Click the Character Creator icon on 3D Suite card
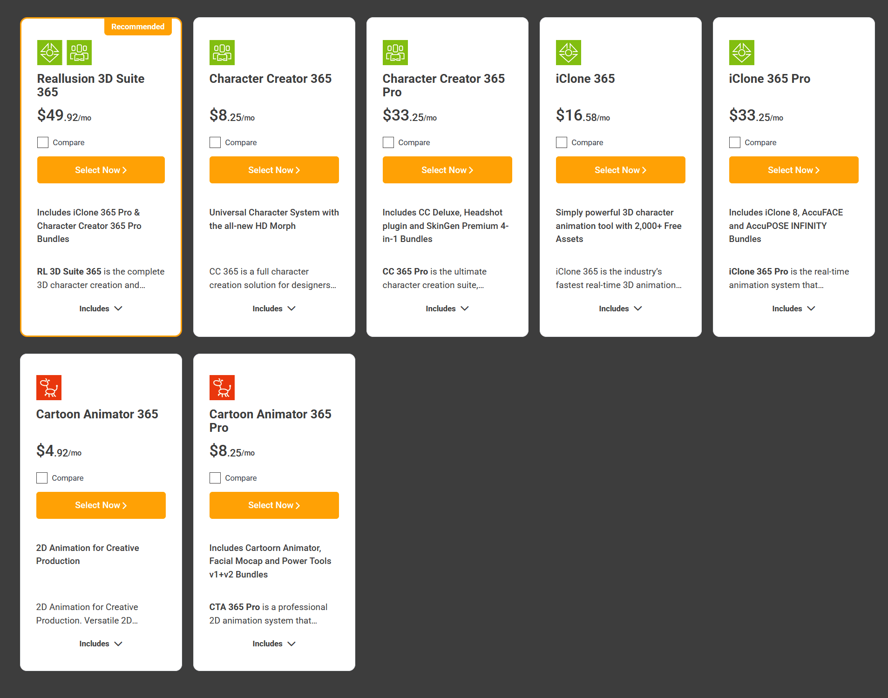Image resolution: width=888 pixels, height=698 pixels. click(79, 53)
